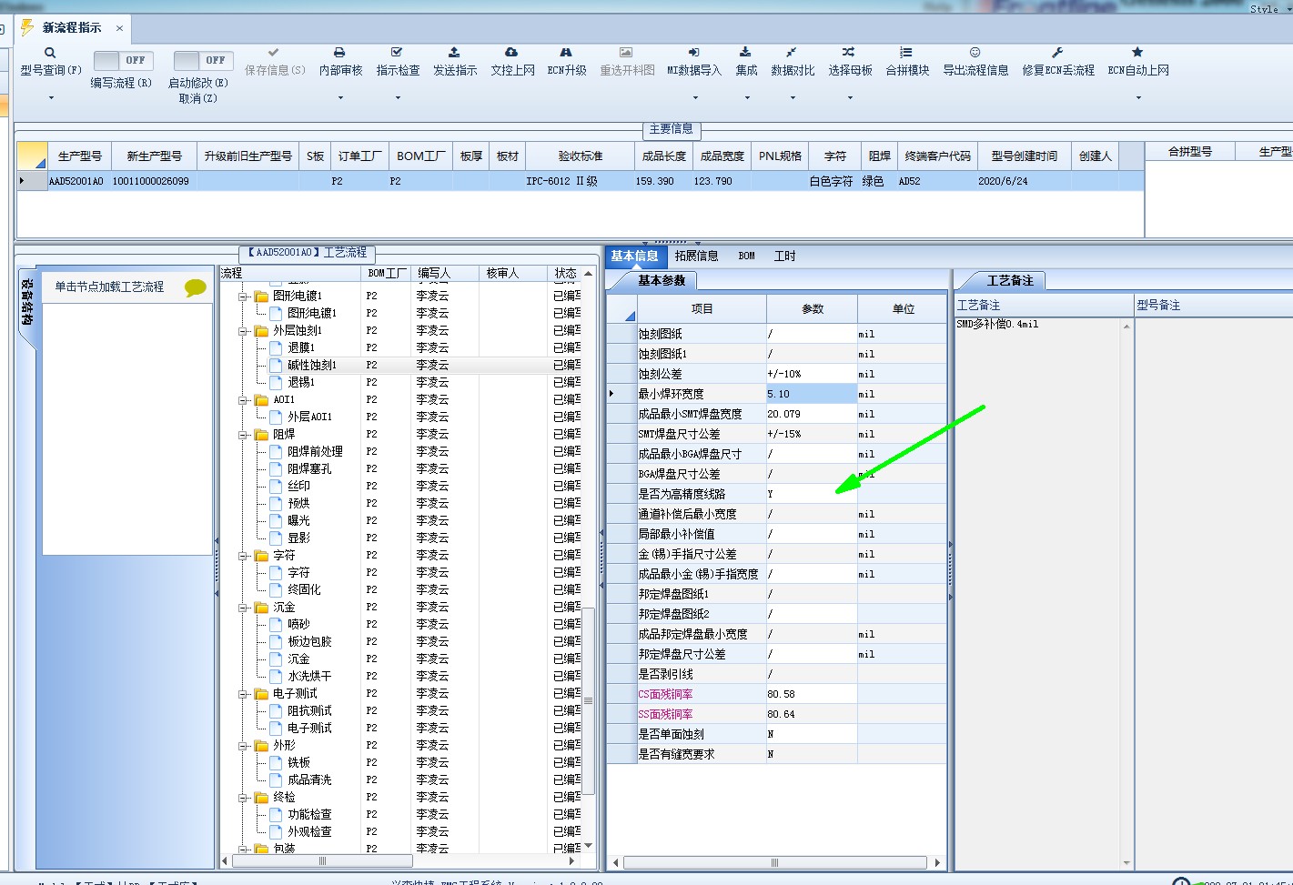
Task: Click the 生产型号 column header
Action: click(x=80, y=156)
